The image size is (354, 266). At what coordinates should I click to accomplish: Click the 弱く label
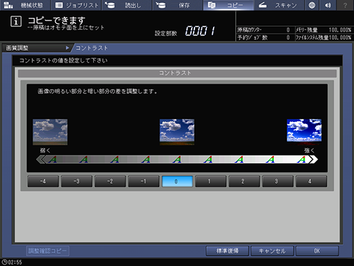[45, 150]
